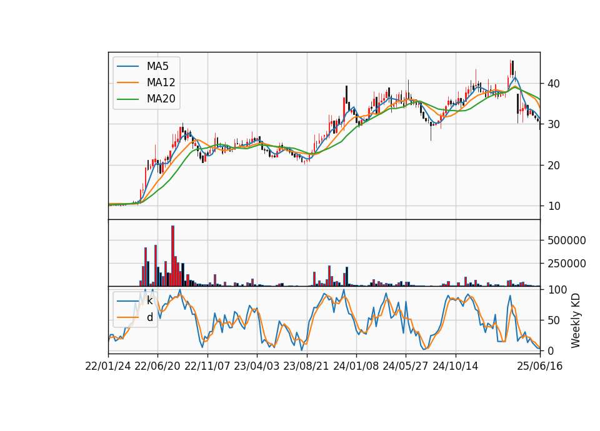Viewport: 600px width, 431px height.
Task: Click the 23/08/21 date tick label
Action: pyautogui.click(x=306, y=366)
